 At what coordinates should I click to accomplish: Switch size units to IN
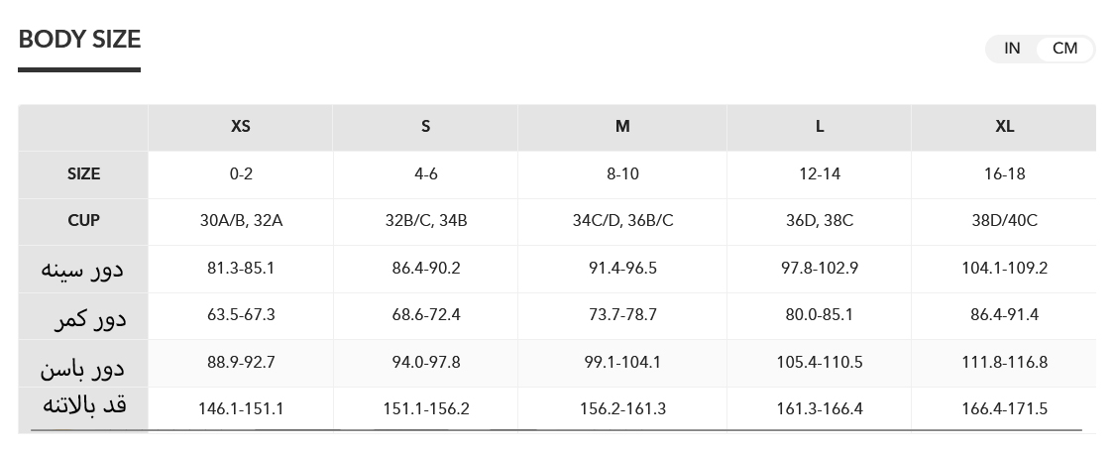coord(1012,49)
